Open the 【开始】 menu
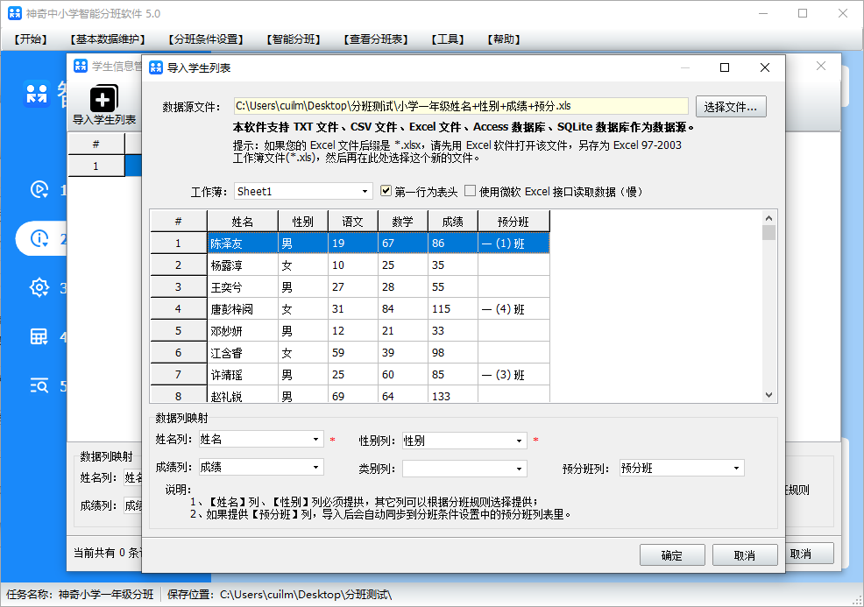Viewport: 864px width, 607px height. (x=31, y=39)
